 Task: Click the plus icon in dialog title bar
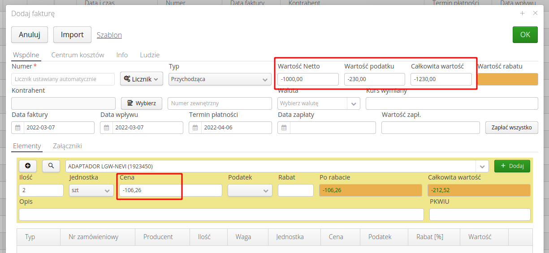tap(522, 13)
